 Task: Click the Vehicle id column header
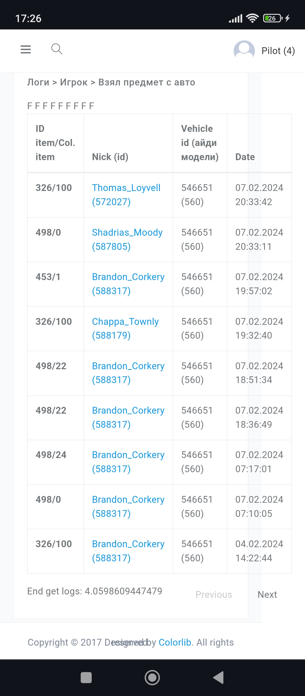199,143
